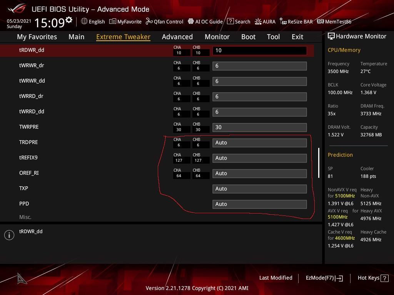Click the 15:09 clock display
The width and height of the screenshot is (394, 295).
(50, 23)
